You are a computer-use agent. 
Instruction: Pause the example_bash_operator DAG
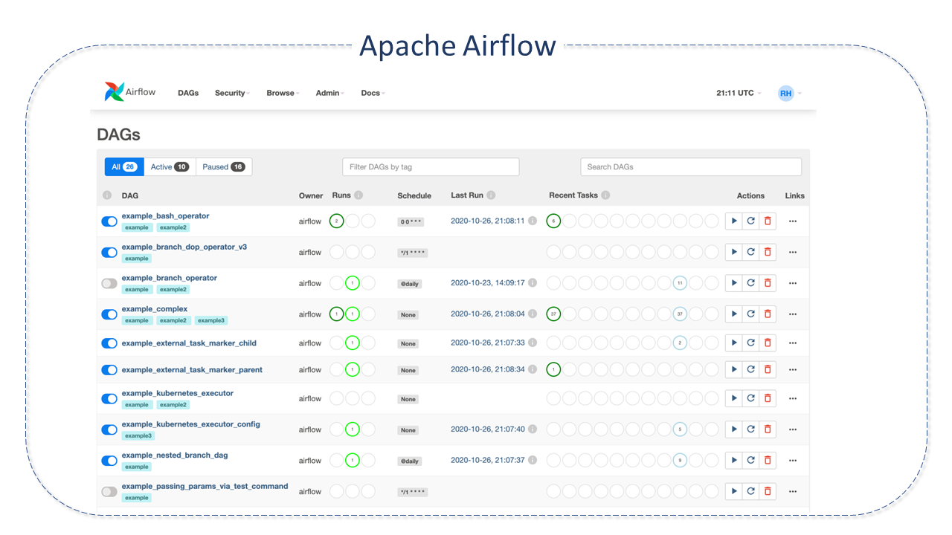pyautogui.click(x=109, y=221)
